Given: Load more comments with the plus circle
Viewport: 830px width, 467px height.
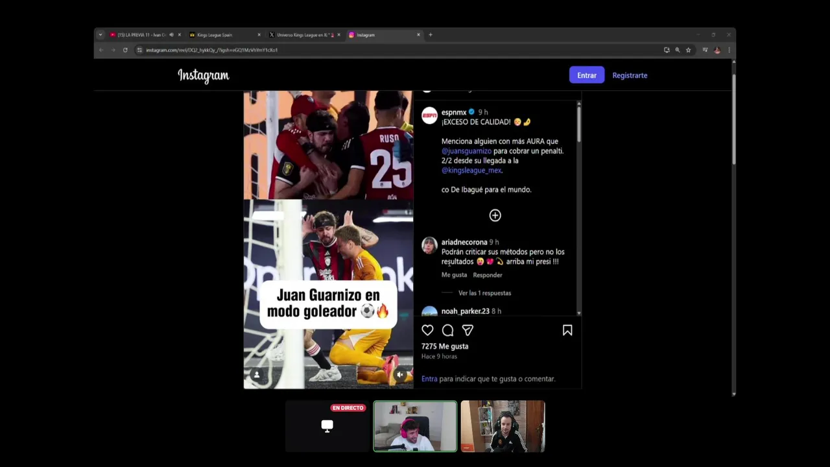Looking at the screenshot, I should tap(495, 215).
